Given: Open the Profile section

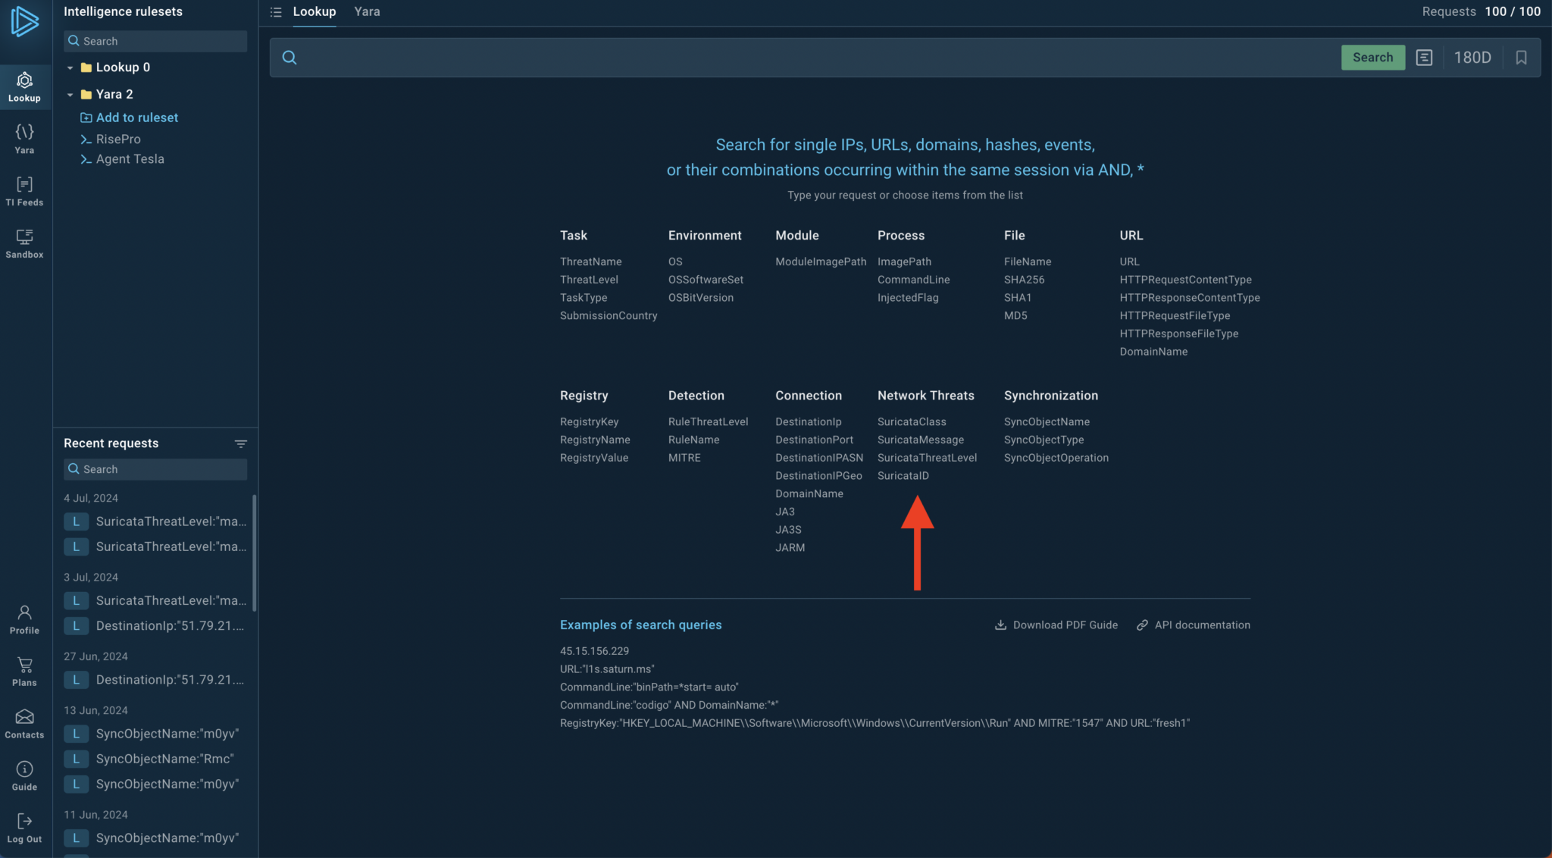Looking at the screenshot, I should point(24,618).
